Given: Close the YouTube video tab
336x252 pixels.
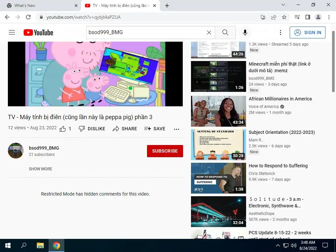Looking at the screenshot, I should (155, 6).
